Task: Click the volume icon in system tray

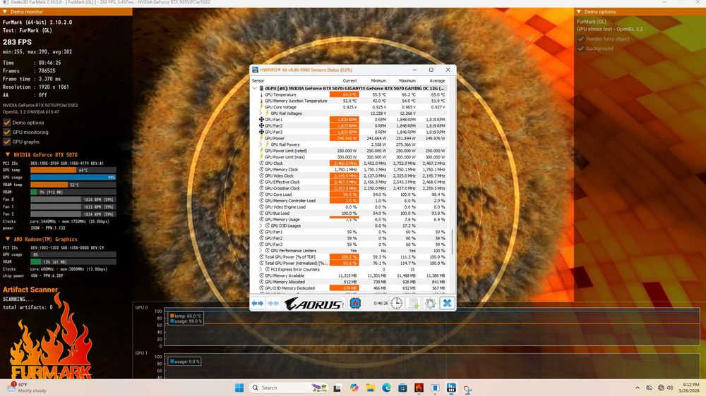Action: click(x=670, y=388)
